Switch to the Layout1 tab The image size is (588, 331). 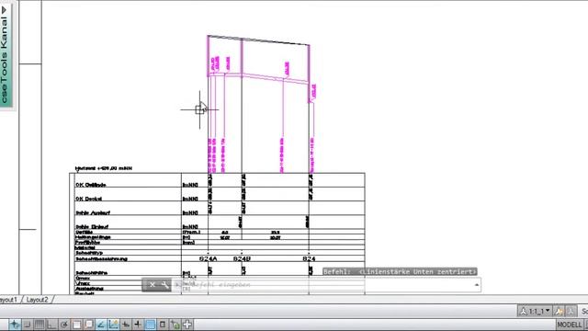[8, 300]
